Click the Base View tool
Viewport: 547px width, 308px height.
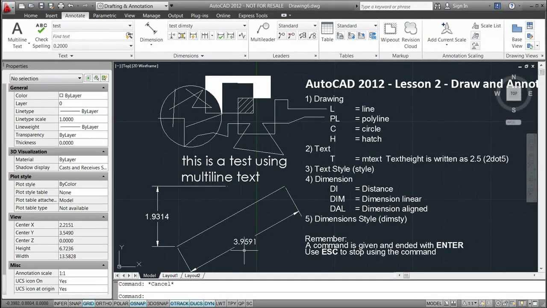[517, 35]
